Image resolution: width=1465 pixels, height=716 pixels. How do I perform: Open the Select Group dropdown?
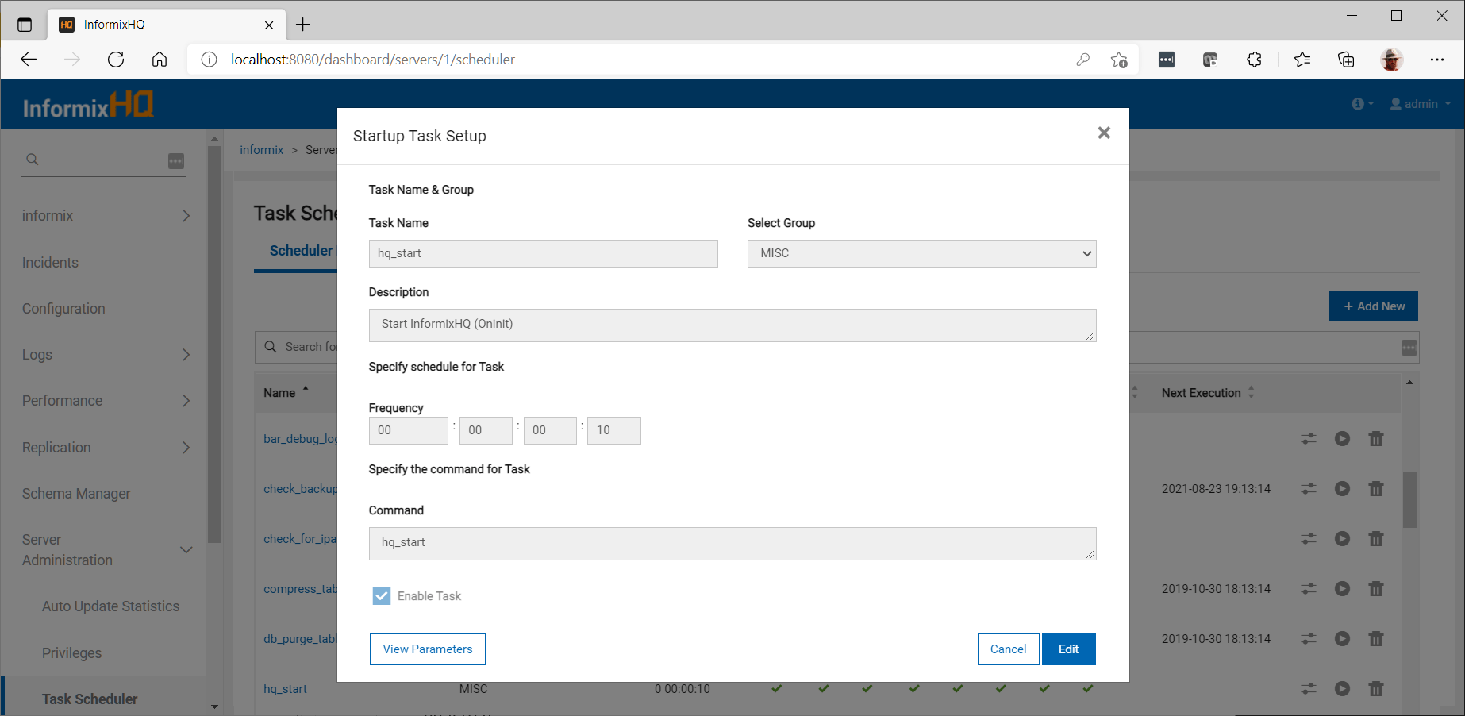(x=921, y=254)
